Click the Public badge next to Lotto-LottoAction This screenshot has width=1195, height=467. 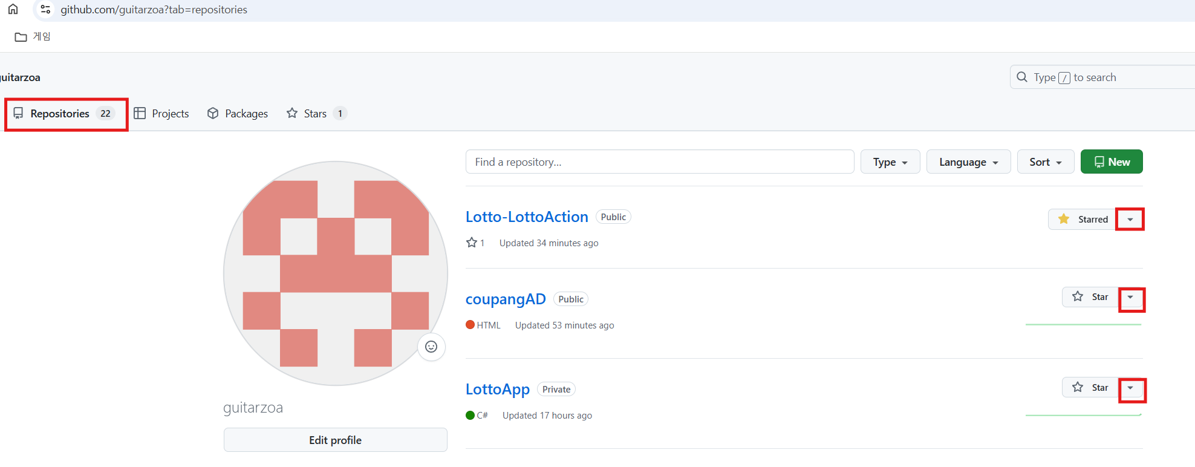pyautogui.click(x=613, y=217)
